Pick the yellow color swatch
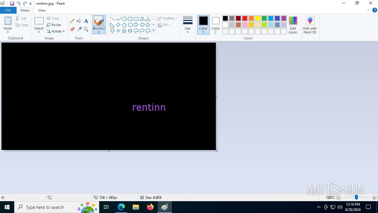The height and width of the screenshot is (213, 378). click(258, 18)
